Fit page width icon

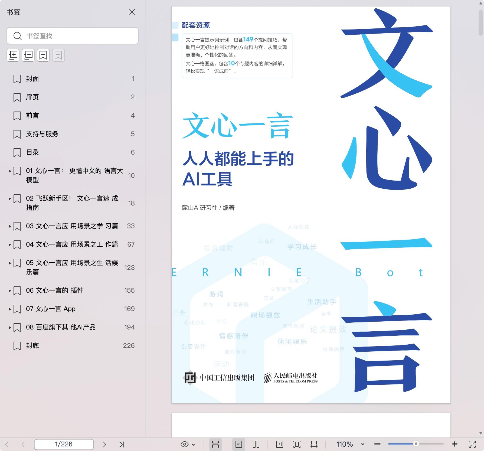[x=314, y=444]
